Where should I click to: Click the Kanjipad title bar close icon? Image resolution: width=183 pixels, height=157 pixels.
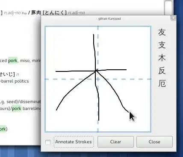(x=173, y=18)
